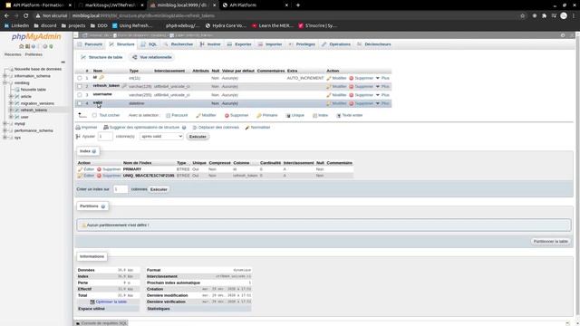Click Supprimer icon for UNIQ index

point(99,176)
